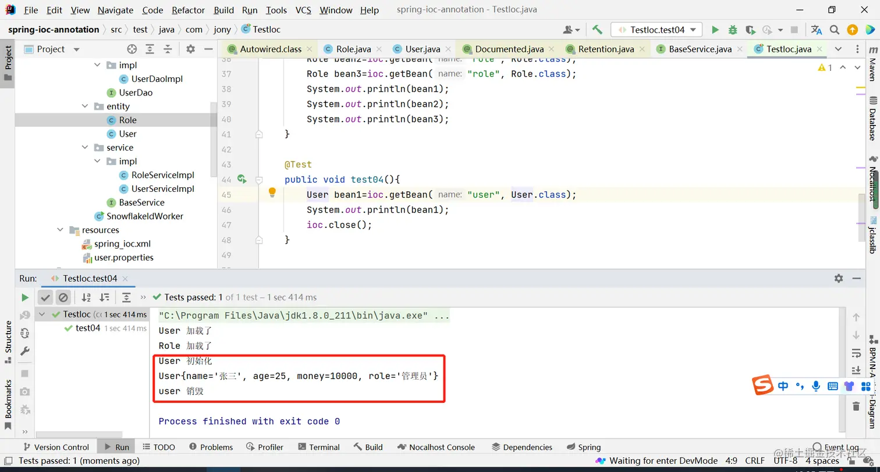
Task: Open the Refactor menu
Action: coord(189,10)
